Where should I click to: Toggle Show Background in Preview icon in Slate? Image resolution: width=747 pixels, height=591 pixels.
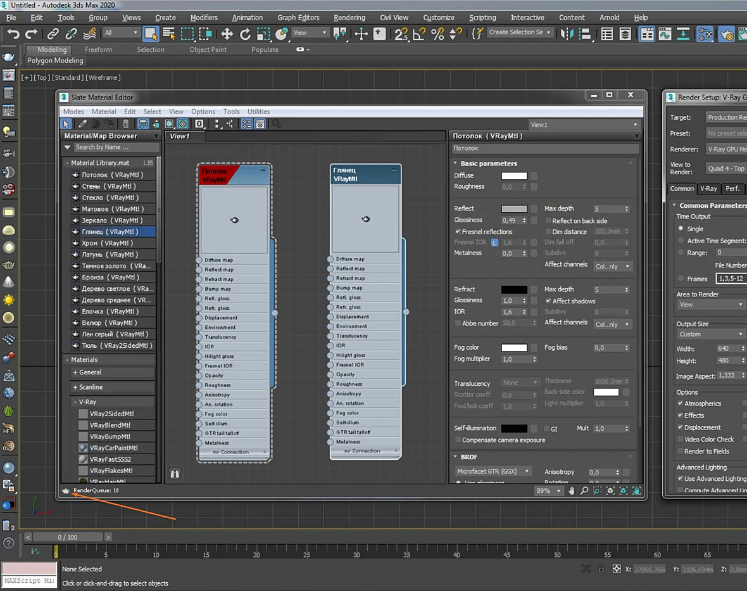tap(183, 124)
